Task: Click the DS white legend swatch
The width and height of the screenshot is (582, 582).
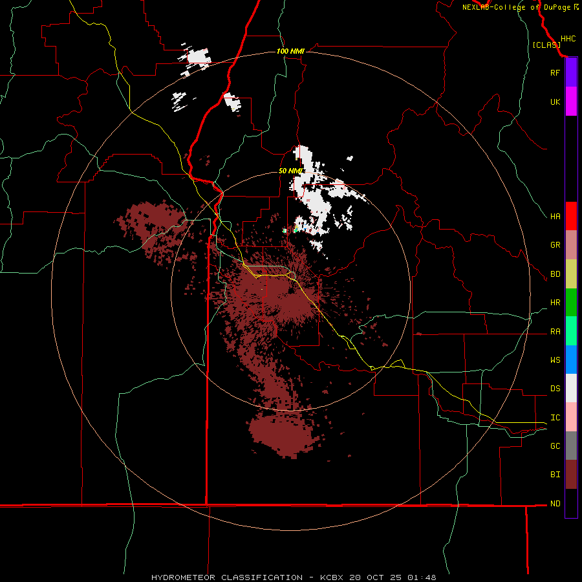Action: (571, 388)
